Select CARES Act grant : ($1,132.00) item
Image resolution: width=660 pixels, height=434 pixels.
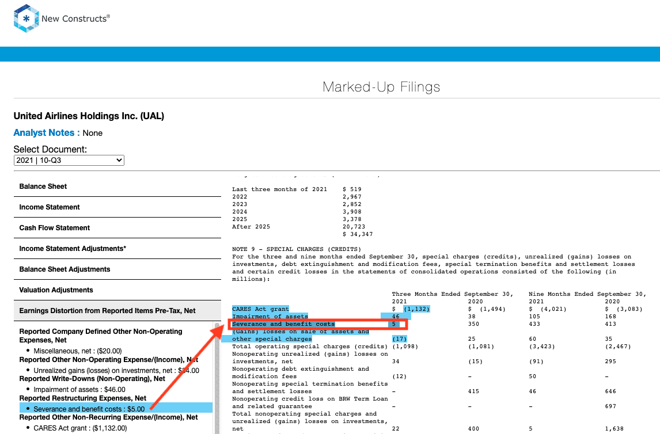click(x=80, y=428)
